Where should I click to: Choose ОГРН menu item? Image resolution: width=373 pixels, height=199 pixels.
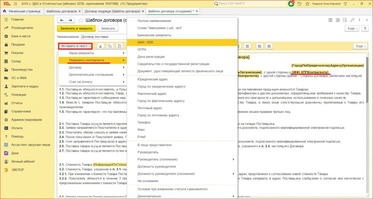point(182,50)
